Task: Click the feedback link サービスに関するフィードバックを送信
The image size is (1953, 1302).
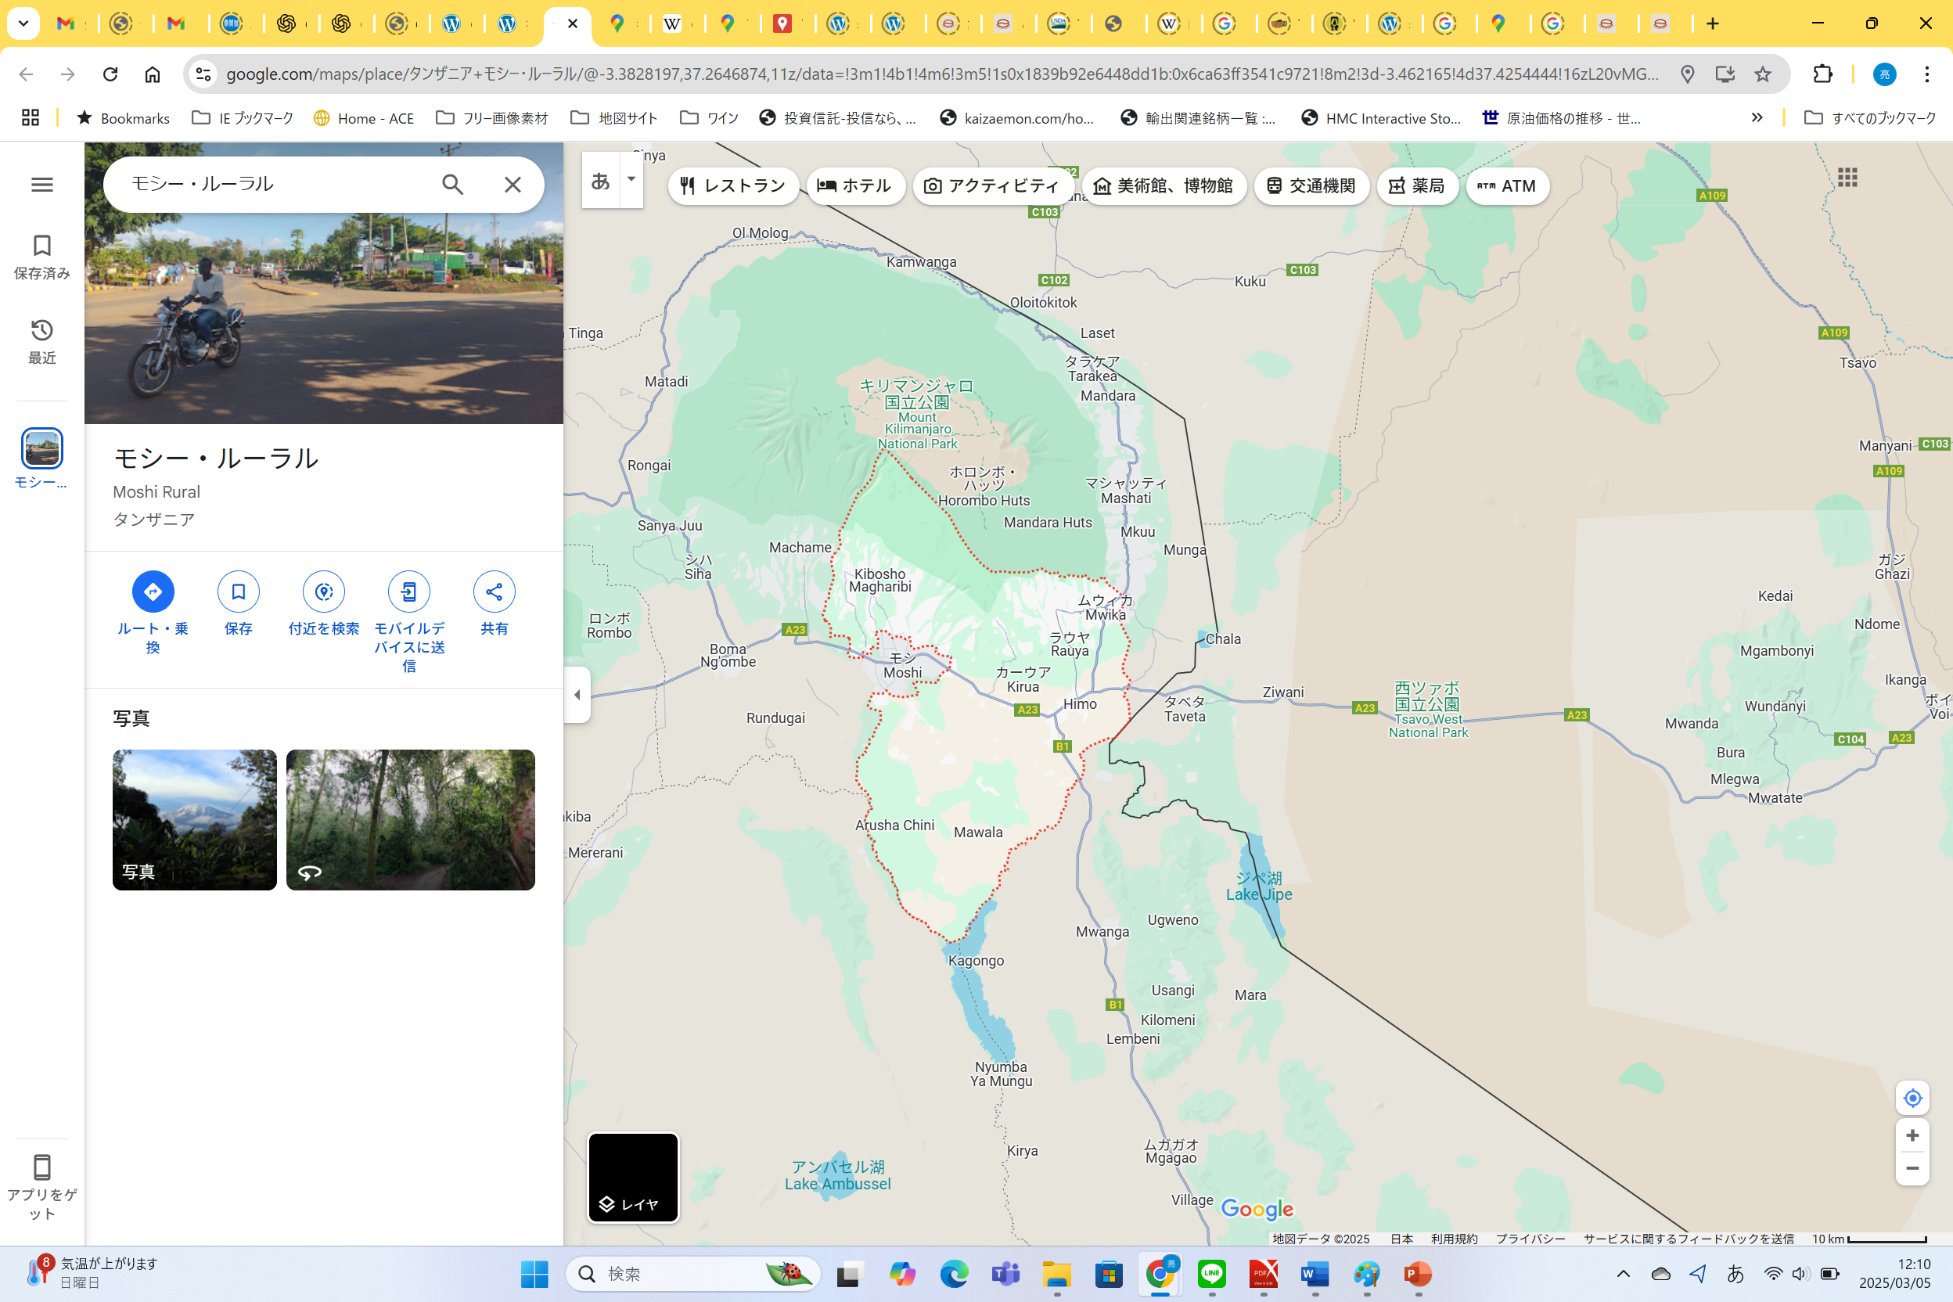Action: (x=1688, y=1238)
